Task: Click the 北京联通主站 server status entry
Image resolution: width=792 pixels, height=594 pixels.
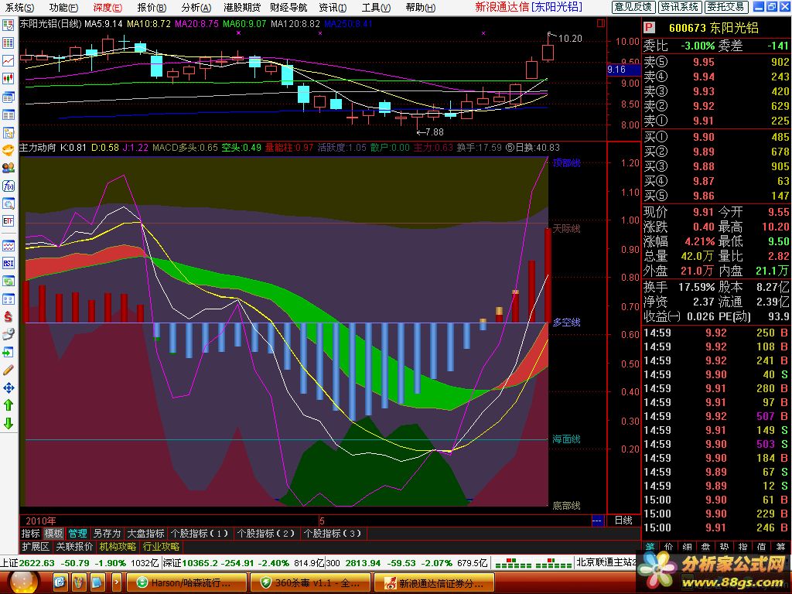Action: pos(607,562)
